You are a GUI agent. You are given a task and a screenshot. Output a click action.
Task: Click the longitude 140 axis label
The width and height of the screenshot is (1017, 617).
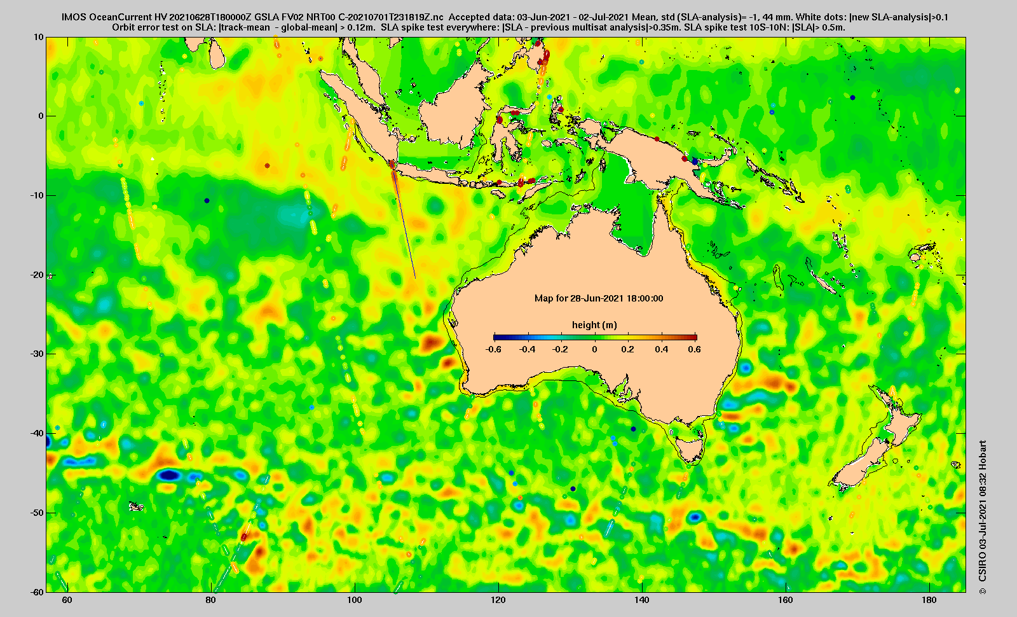point(642,600)
